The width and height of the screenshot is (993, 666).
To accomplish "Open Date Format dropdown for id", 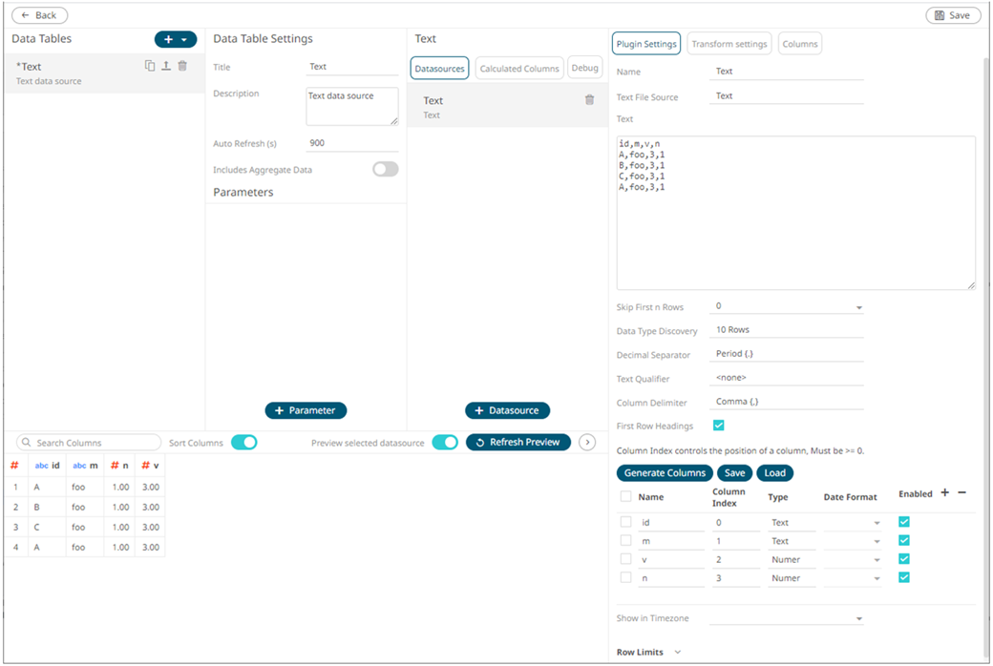I will (x=853, y=523).
